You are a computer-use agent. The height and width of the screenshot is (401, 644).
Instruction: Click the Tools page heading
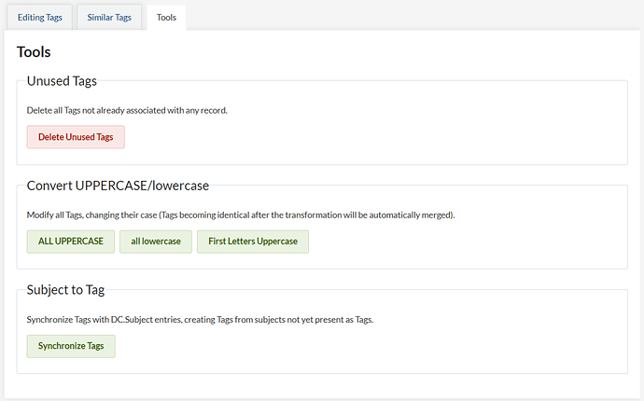[34, 52]
